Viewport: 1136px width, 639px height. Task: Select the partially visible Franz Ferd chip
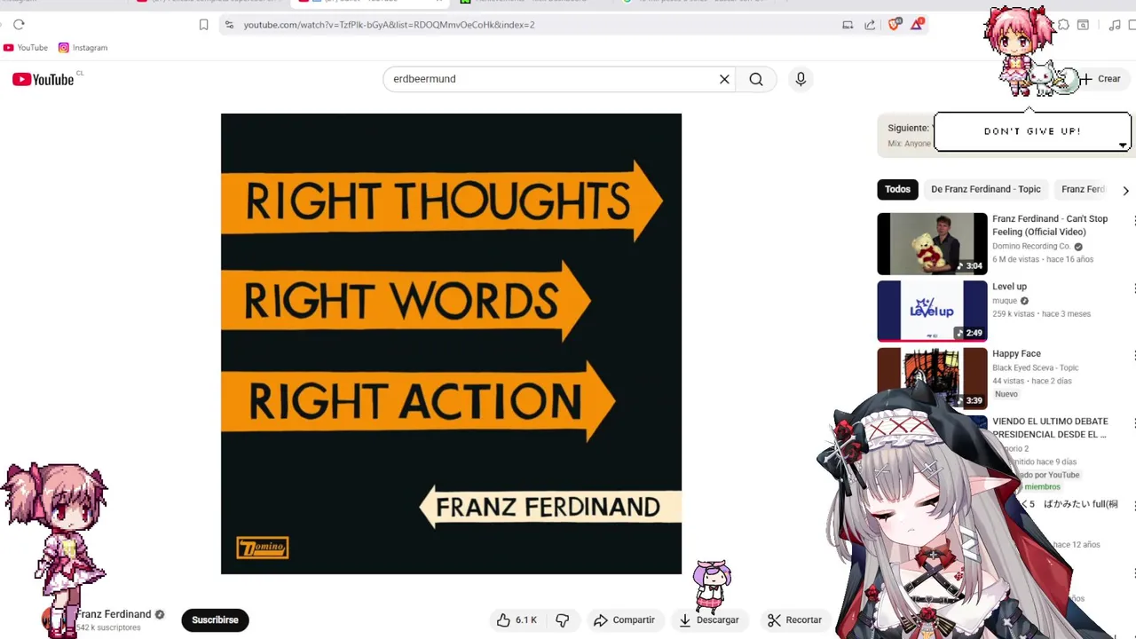(x=1083, y=189)
